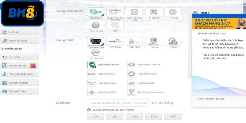Select Ngân hàng Vietin bank logo
Screen dimensions: 246x123
[x=132, y=74]
